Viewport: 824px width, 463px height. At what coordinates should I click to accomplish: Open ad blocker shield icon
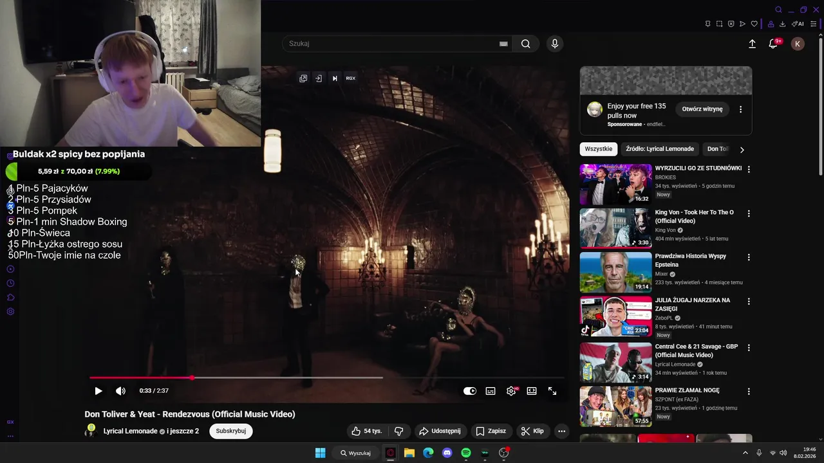[x=731, y=24]
